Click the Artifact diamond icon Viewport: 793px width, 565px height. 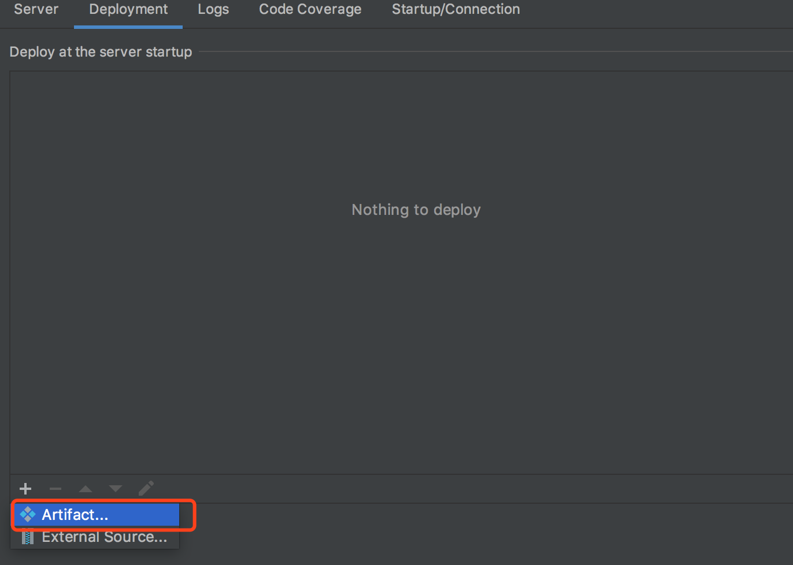click(27, 514)
